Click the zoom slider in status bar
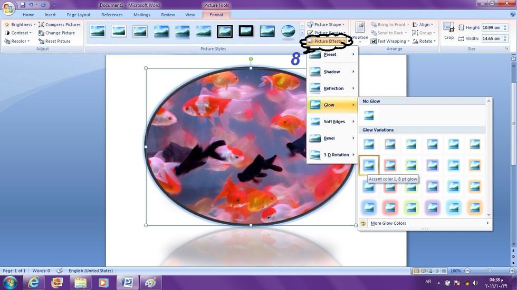The height and width of the screenshot is (290, 517). pos(489,271)
